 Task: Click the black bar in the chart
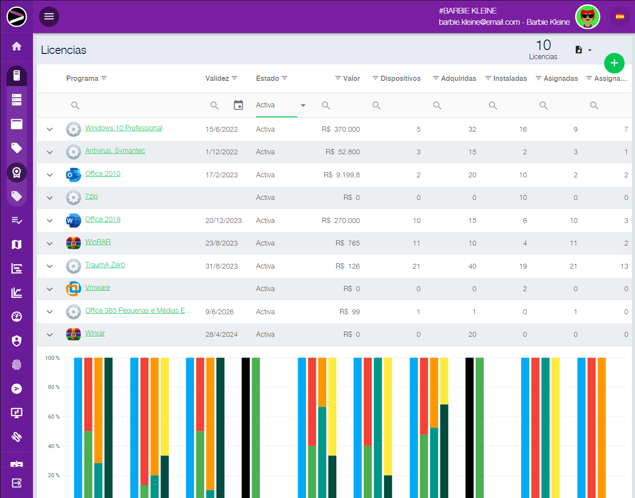click(246, 426)
